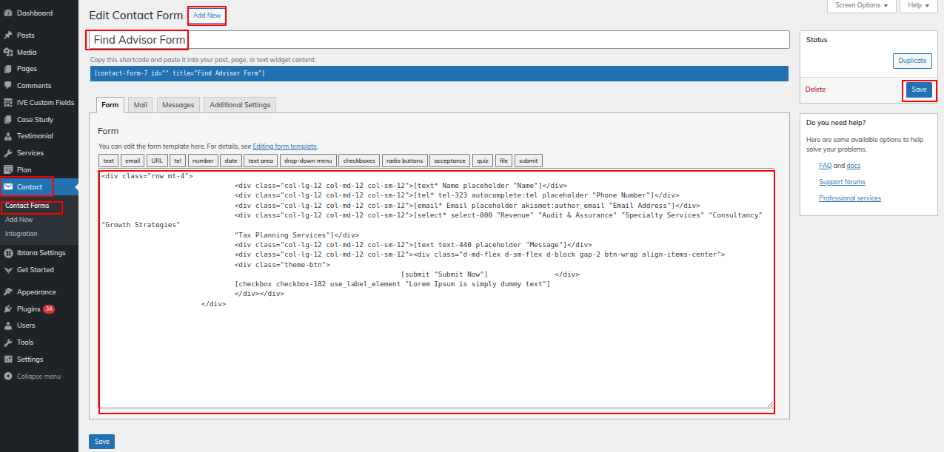The height and width of the screenshot is (452, 944).
Task: Open the Additional Settings tab
Action: point(240,105)
